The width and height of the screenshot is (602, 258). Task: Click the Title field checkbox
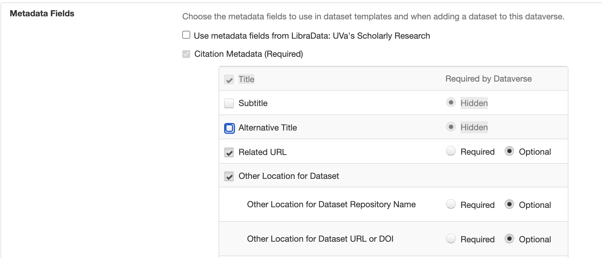point(229,79)
